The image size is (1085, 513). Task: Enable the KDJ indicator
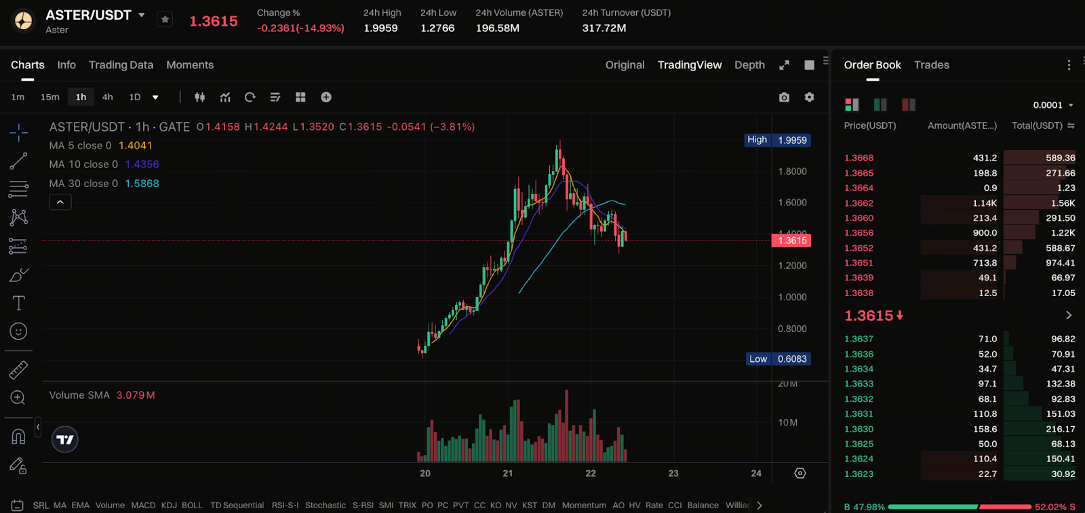(169, 505)
